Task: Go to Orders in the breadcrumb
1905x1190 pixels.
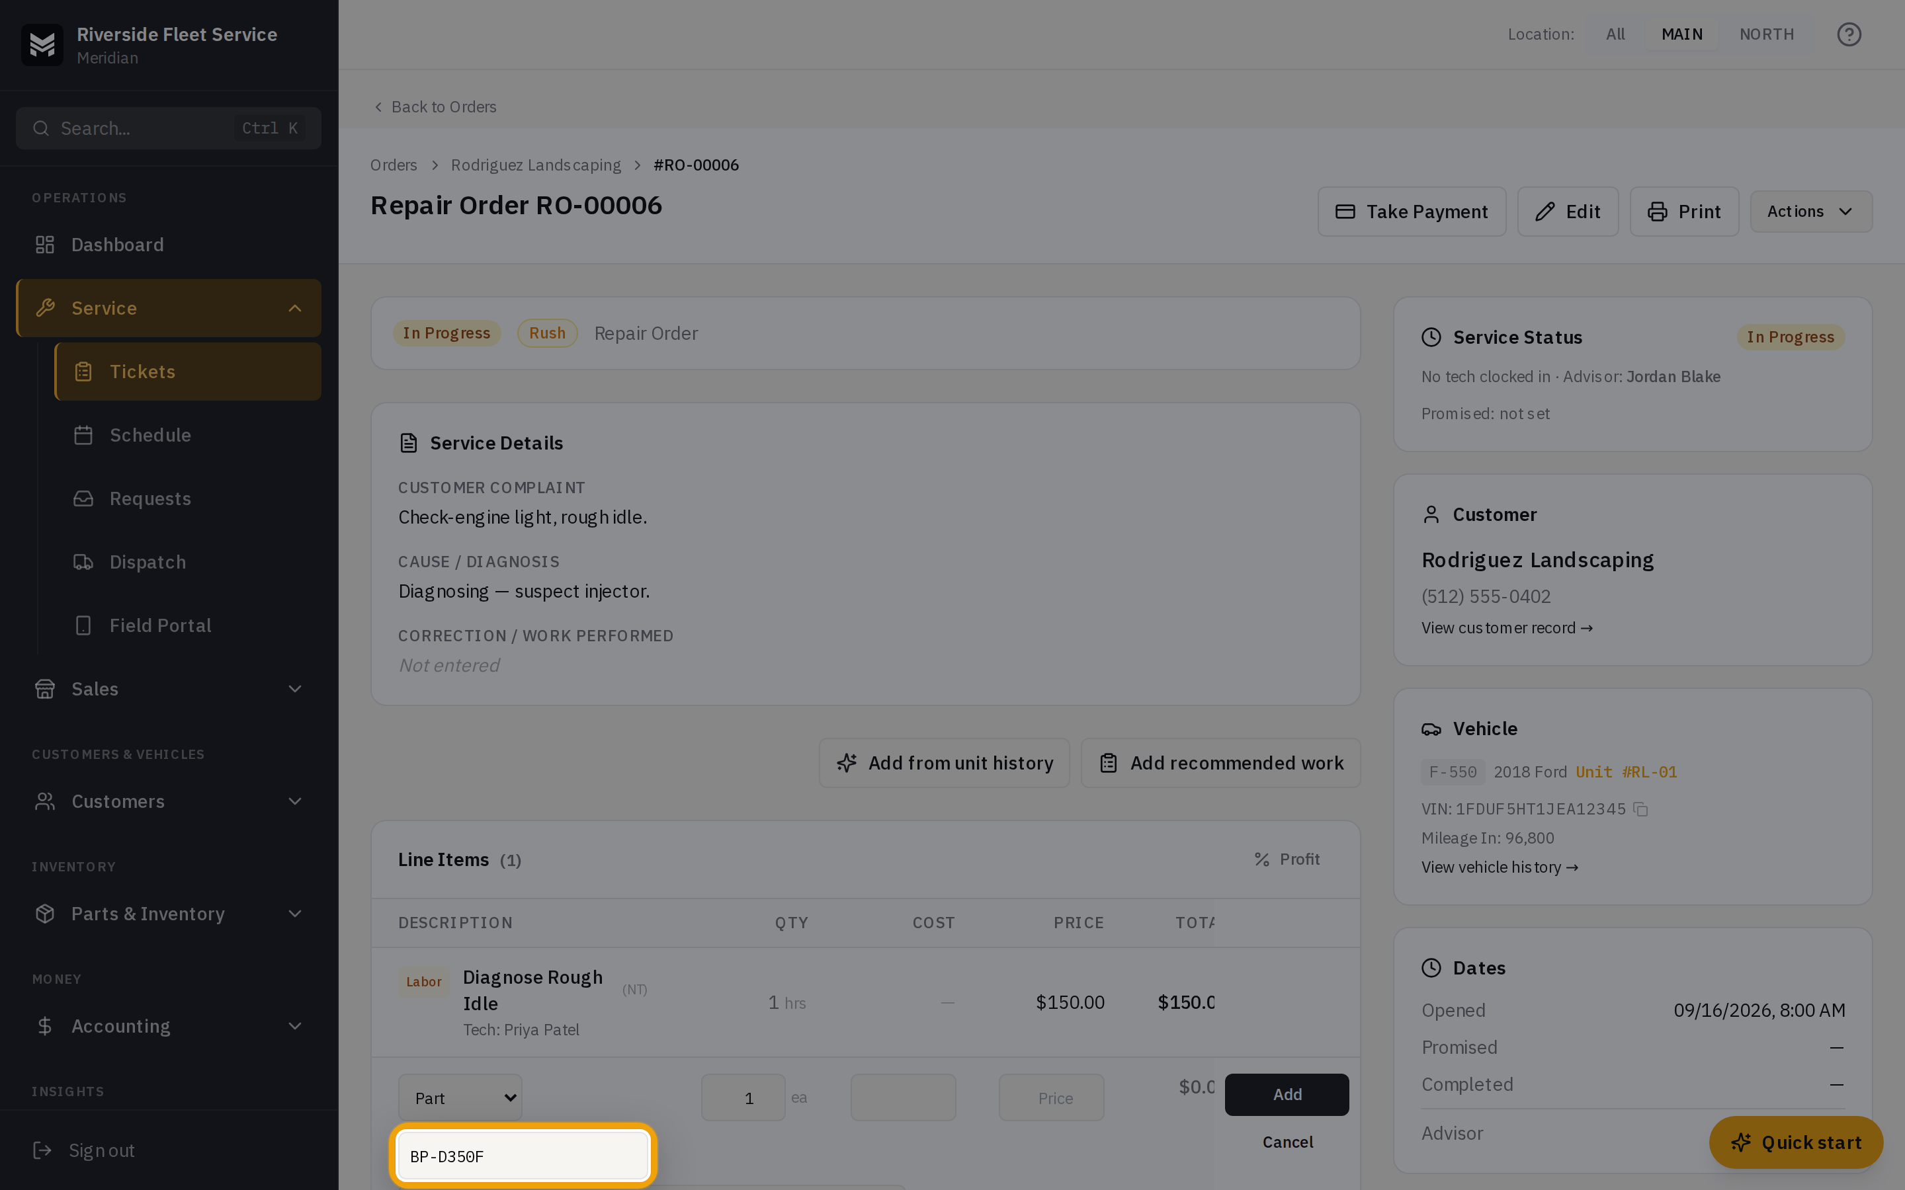Action: tap(394, 165)
